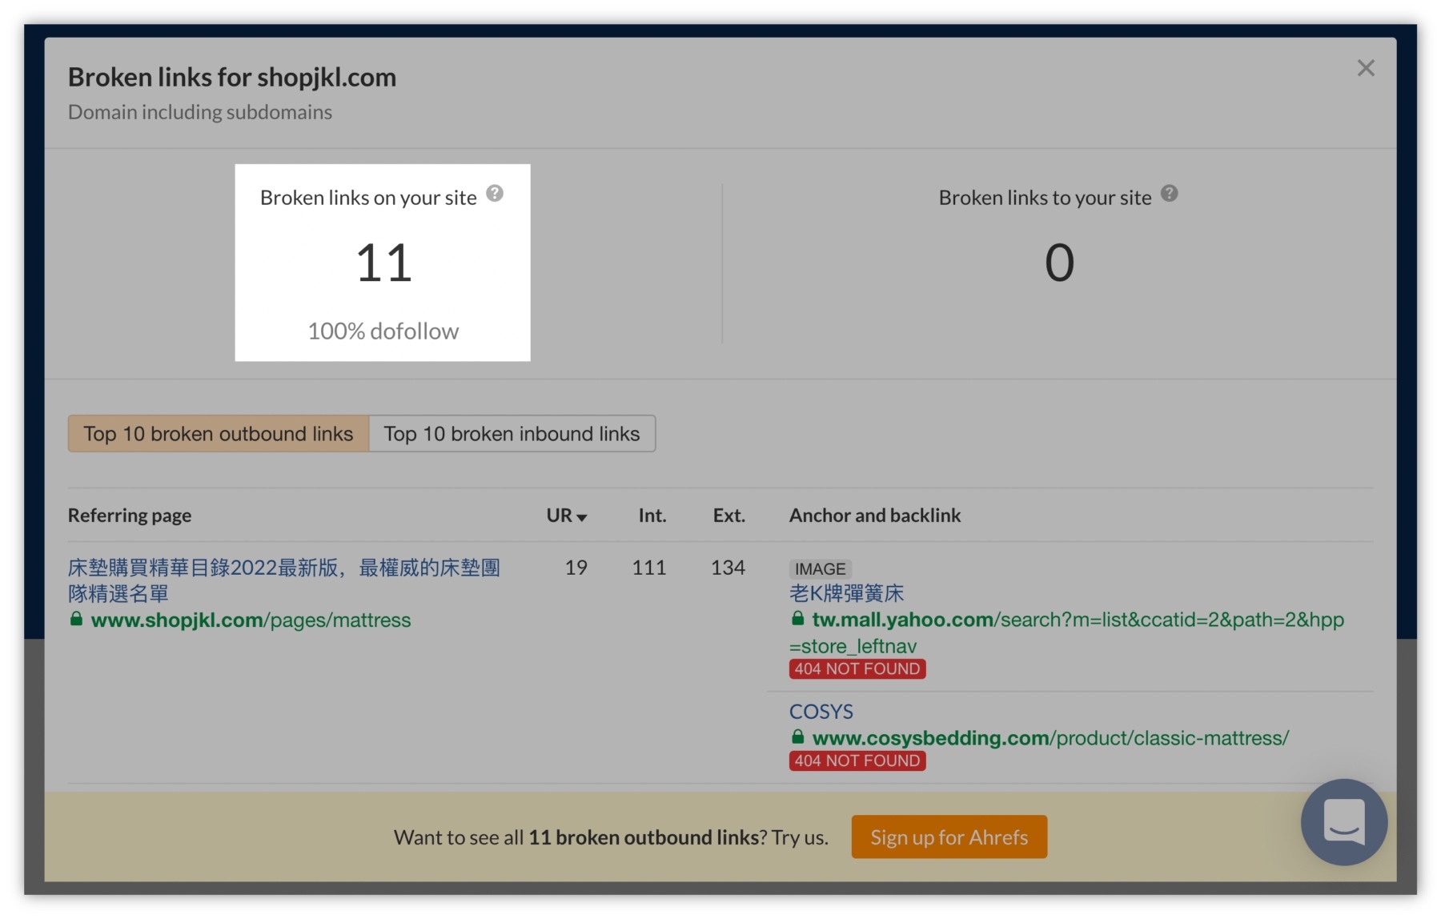Image resolution: width=1441 pixels, height=919 pixels.
Task: Click the COSYS anchor link
Action: [820, 711]
